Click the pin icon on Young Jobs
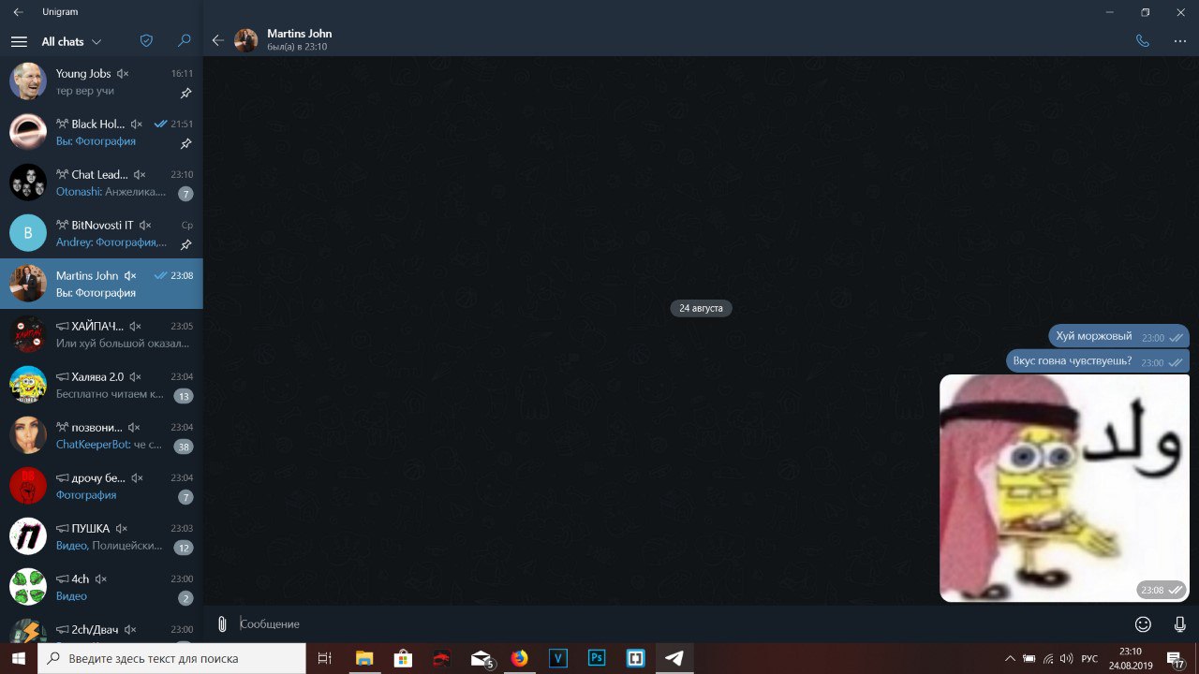The height and width of the screenshot is (674, 1199). click(185, 93)
